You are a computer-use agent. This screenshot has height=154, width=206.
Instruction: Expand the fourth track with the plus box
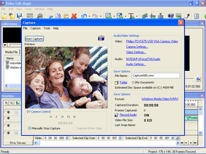16,133
